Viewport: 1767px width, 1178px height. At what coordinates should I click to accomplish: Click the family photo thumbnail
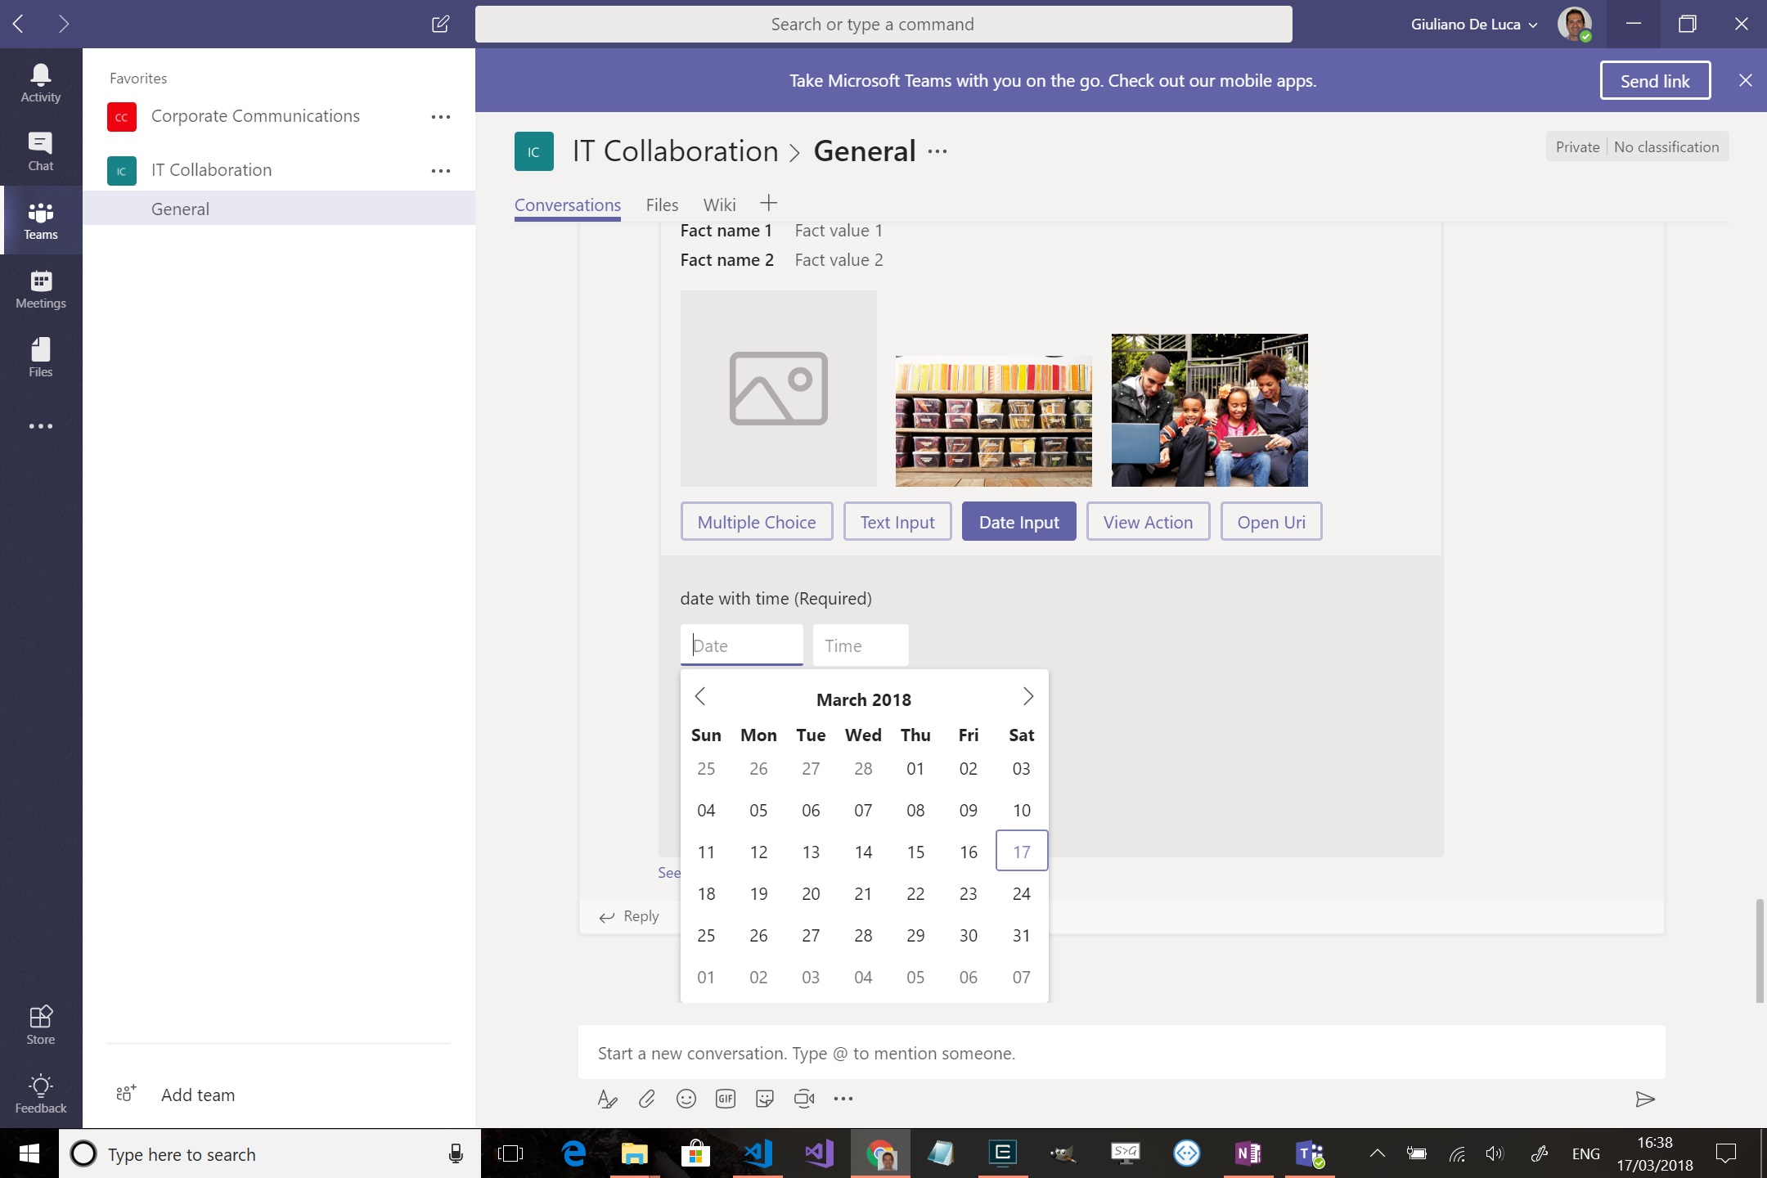pyautogui.click(x=1207, y=409)
